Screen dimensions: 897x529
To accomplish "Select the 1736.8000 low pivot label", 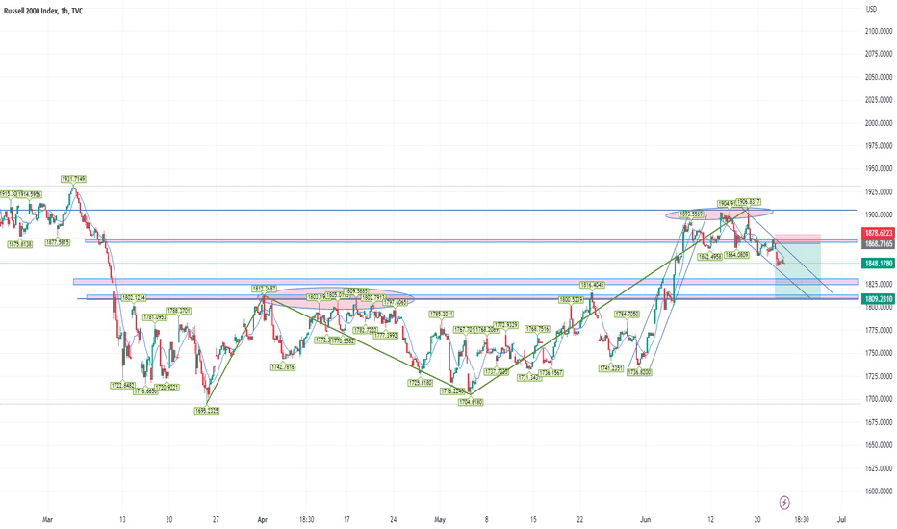I will pyautogui.click(x=639, y=372).
